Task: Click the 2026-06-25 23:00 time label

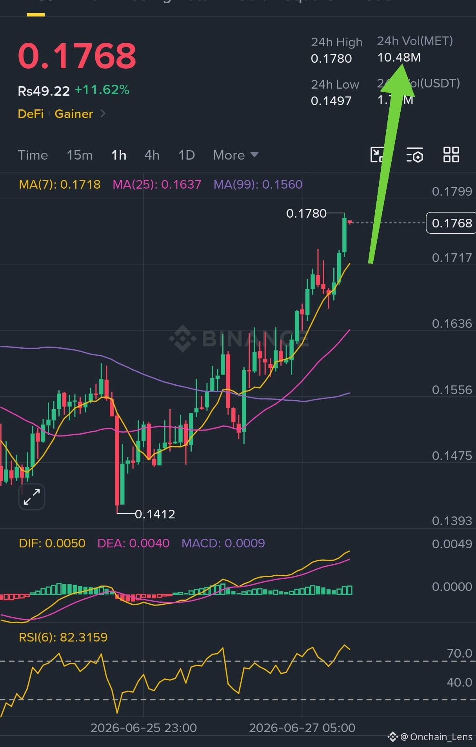Action: coord(144,728)
